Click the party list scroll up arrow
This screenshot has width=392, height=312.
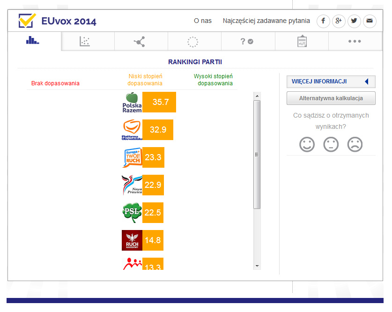257,96
